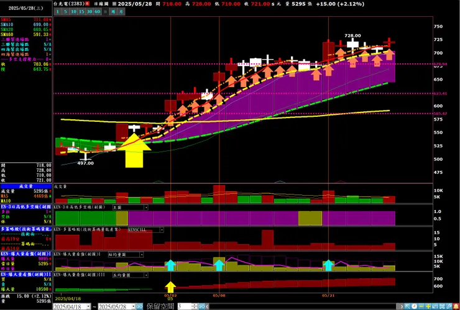Image resolution: width=460 pixels, height=310 pixels.
Task: Click the 爆大量 10590 value in left panel
Action: [x=42, y=289]
